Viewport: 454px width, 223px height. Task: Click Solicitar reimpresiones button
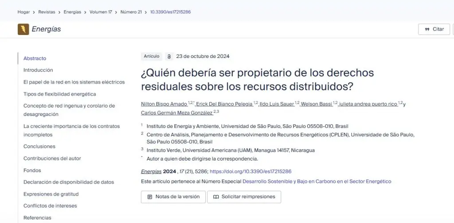(x=244, y=197)
